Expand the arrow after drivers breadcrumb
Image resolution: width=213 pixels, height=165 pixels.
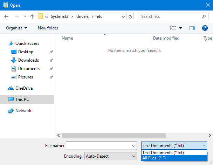(92, 16)
